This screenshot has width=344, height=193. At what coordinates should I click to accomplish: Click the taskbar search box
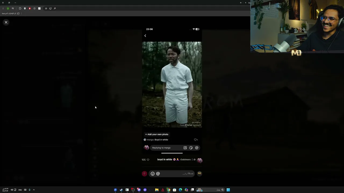tap(210, 190)
